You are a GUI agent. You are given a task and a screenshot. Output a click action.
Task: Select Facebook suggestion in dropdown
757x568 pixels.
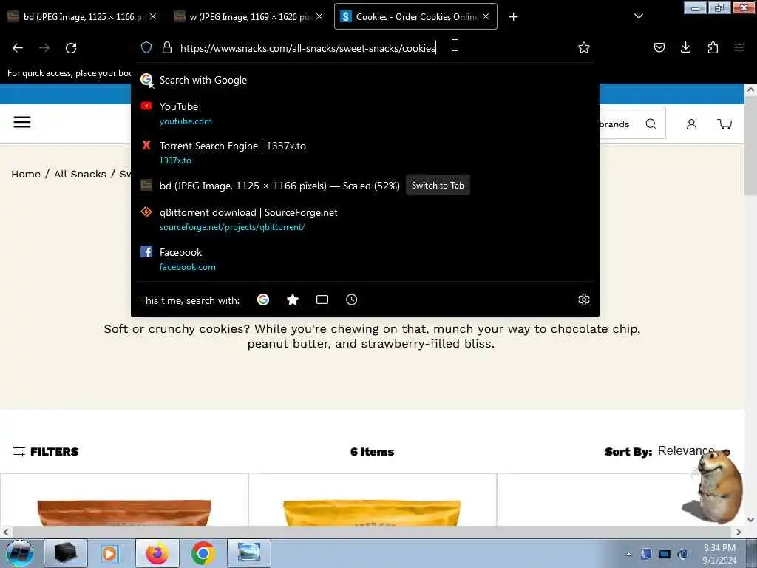point(364,259)
